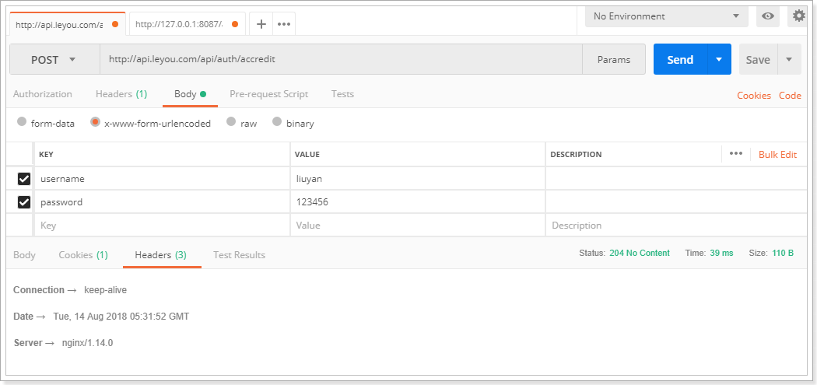This screenshot has height=385, width=817.
Task: Open the No Environment dropdown
Action: 667,16
